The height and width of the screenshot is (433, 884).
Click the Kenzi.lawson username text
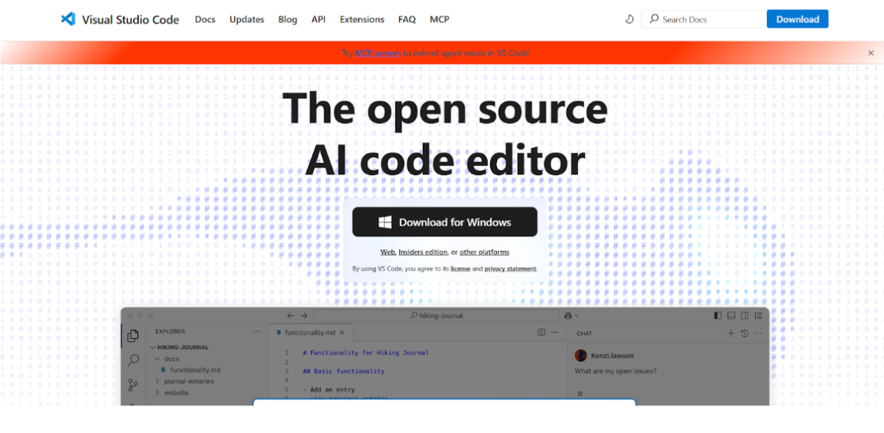pyautogui.click(x=611, y=356)
